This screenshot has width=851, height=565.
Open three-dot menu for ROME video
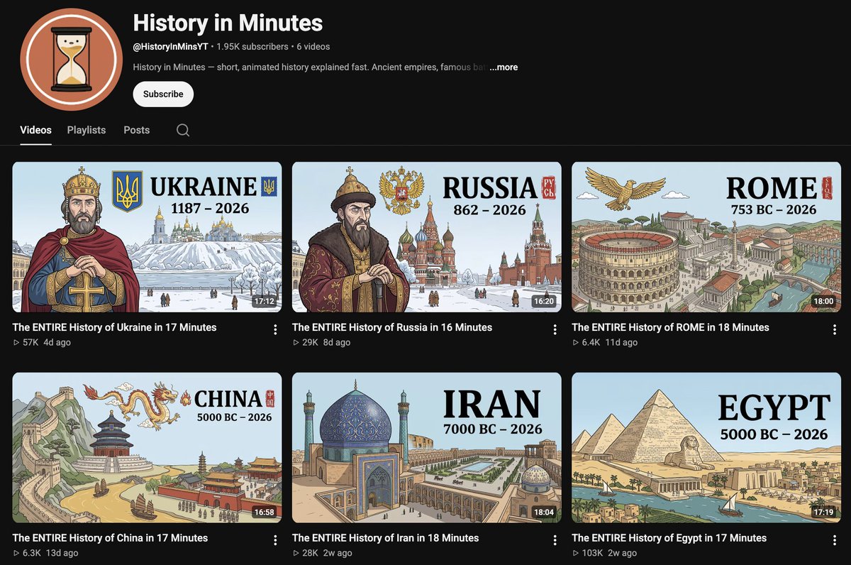tap(835, 329)
